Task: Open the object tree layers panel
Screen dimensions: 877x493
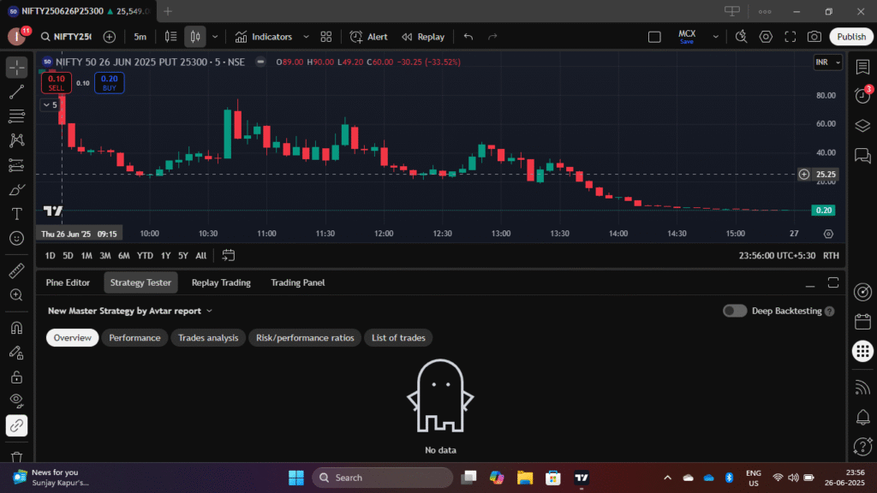Action: coord(862,126)
